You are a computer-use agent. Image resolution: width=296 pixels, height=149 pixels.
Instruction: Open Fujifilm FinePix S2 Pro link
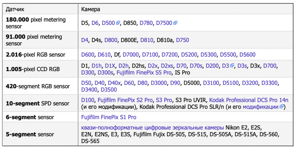(125, 100)
